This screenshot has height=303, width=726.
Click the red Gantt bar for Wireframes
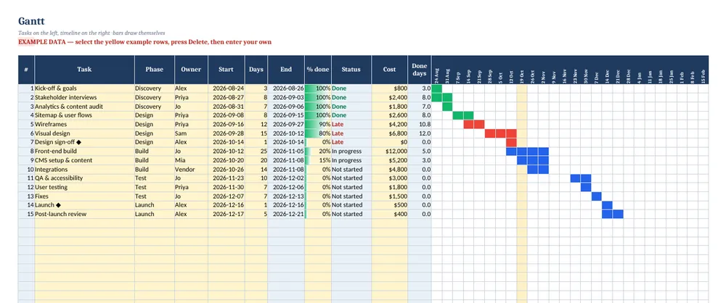(x=473, y=124)
